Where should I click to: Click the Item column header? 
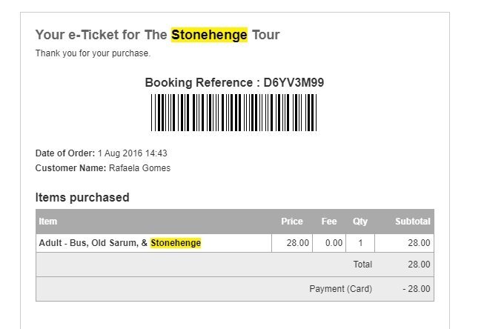[48, 221]
